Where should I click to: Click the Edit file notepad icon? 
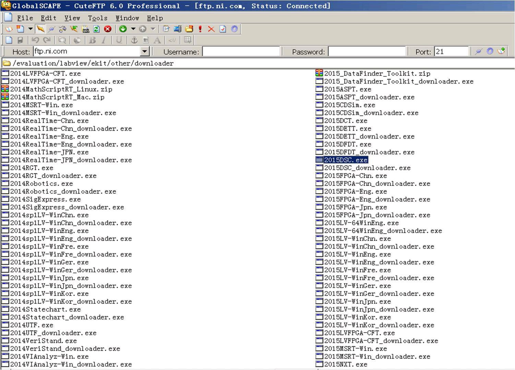click(x=166, y=29)
